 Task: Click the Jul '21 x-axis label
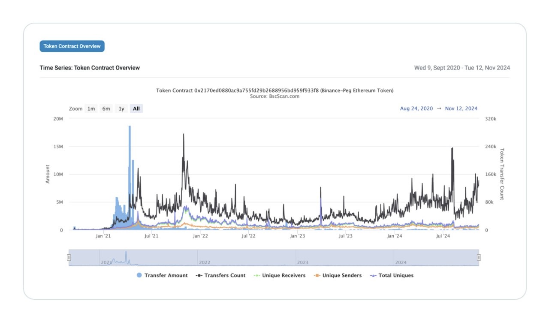coord(151,236)
